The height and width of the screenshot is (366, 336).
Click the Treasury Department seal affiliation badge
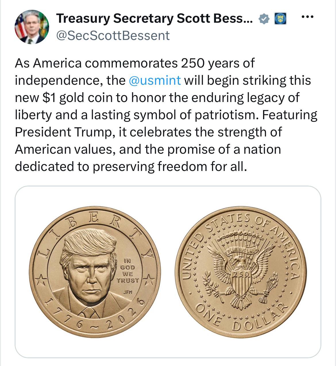[281, 19]
